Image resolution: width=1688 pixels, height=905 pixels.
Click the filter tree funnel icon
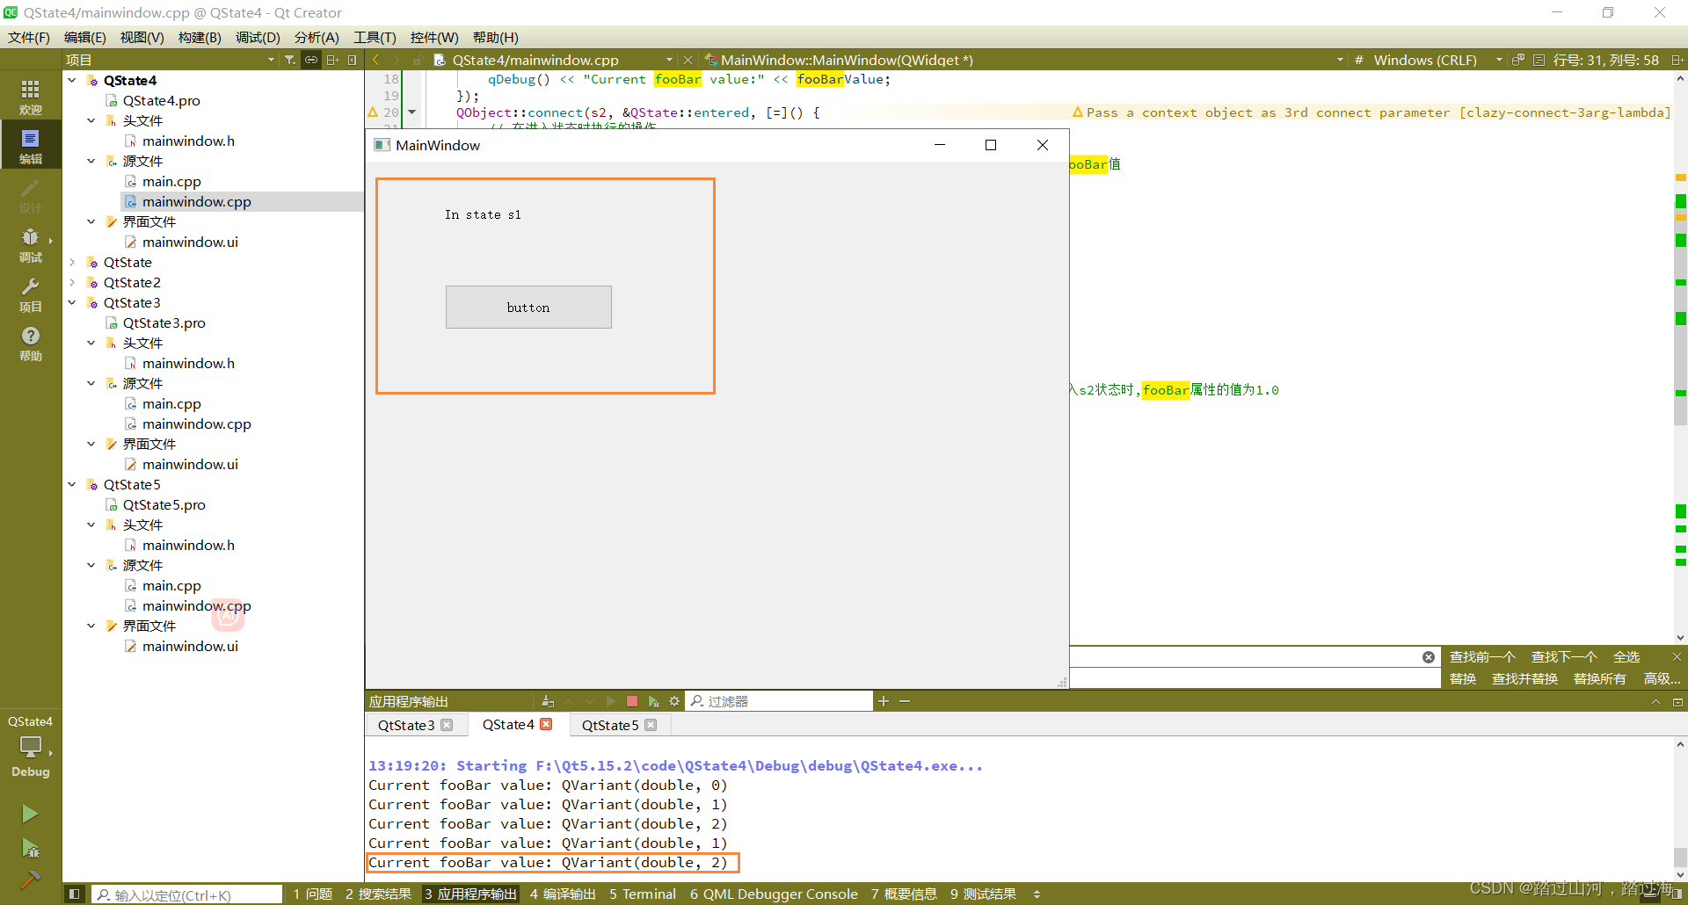(290, 60)
